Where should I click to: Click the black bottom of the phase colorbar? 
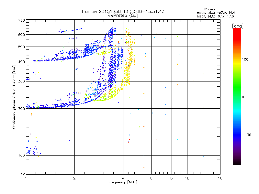pos(237,163)
